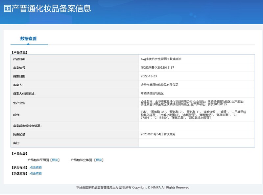The image size is (263, 195).
Task: Select history record 2023年01月04日 首次备案
Action: [158, 134]
